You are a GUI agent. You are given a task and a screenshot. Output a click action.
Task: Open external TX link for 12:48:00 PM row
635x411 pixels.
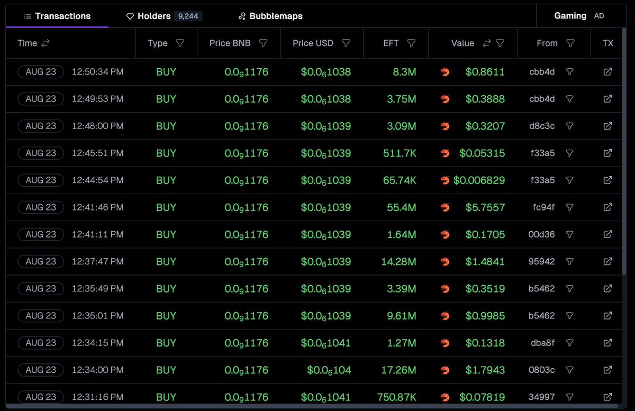coord(608,126)
